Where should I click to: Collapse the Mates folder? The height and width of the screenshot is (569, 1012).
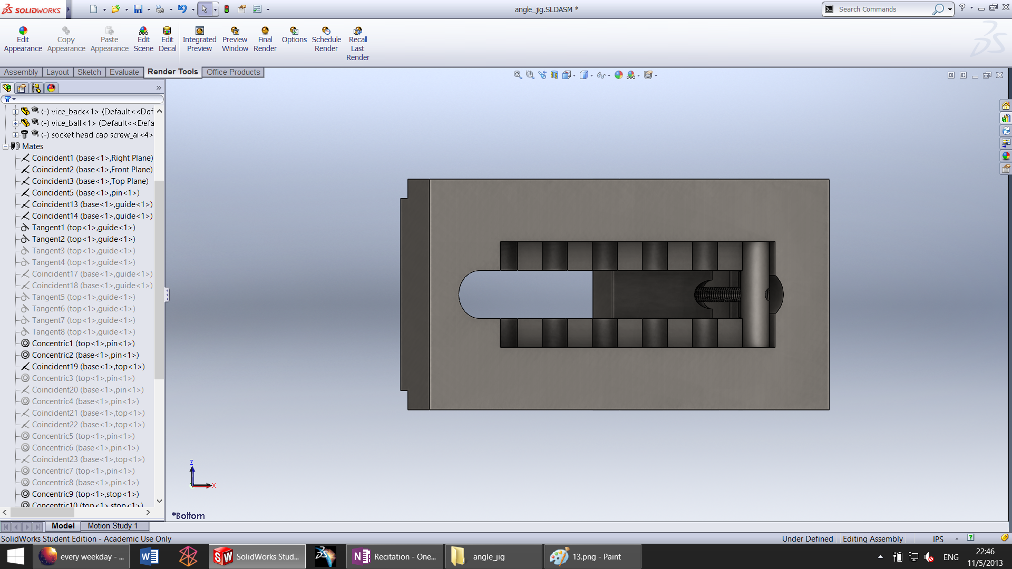6,146
